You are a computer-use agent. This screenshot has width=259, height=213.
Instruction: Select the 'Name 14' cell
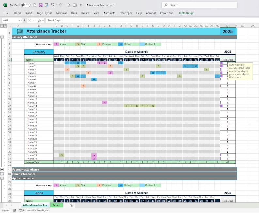click(x=39, y=106)
